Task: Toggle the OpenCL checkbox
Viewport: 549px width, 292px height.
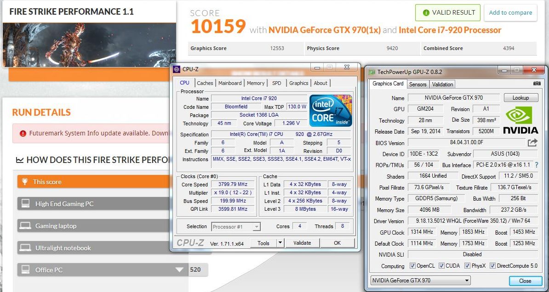Action: 412,266
